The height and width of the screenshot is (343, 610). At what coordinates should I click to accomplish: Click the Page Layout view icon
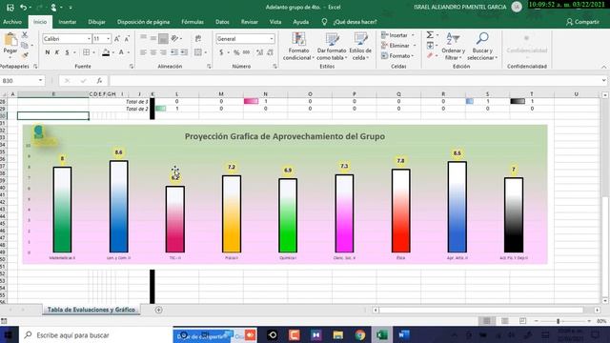point(505,321)
